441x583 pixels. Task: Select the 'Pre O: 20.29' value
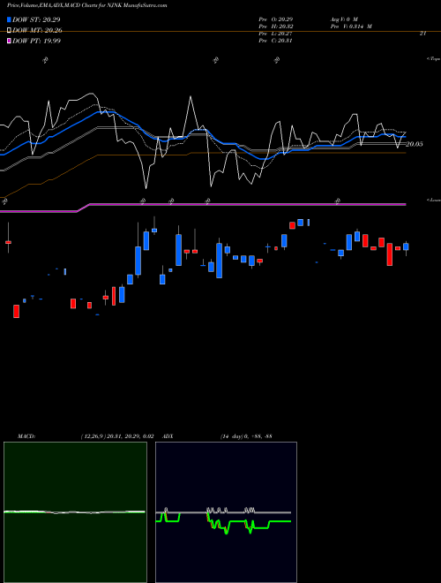(275, 19)
